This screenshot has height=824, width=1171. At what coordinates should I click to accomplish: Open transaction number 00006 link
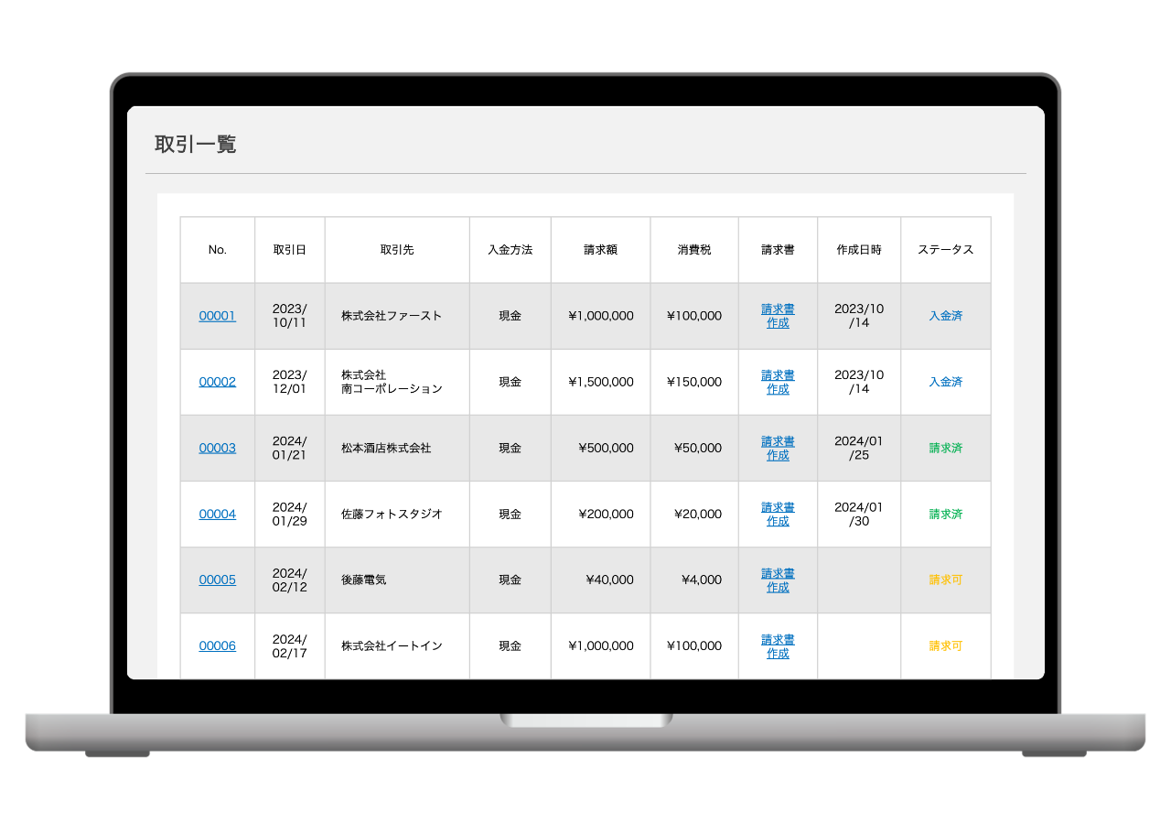pyautogui.click(x=217, y=645)
